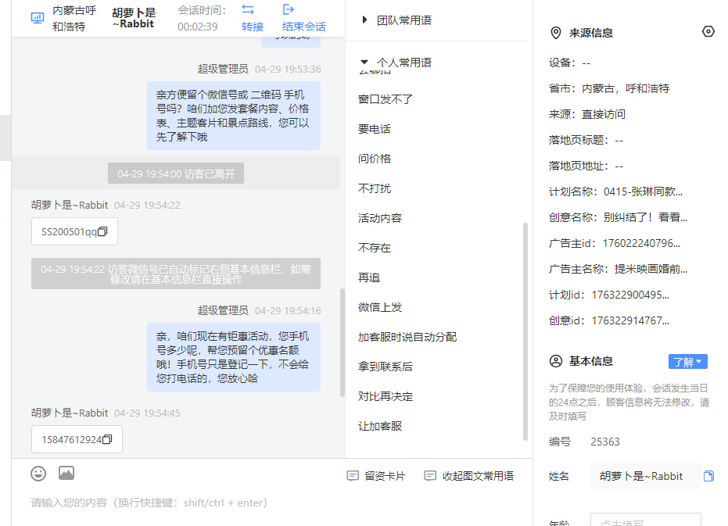Select quick phrase 窗口发不了
Image resolution: width=728 pixels, height=526 pixels.
(386, 99)
